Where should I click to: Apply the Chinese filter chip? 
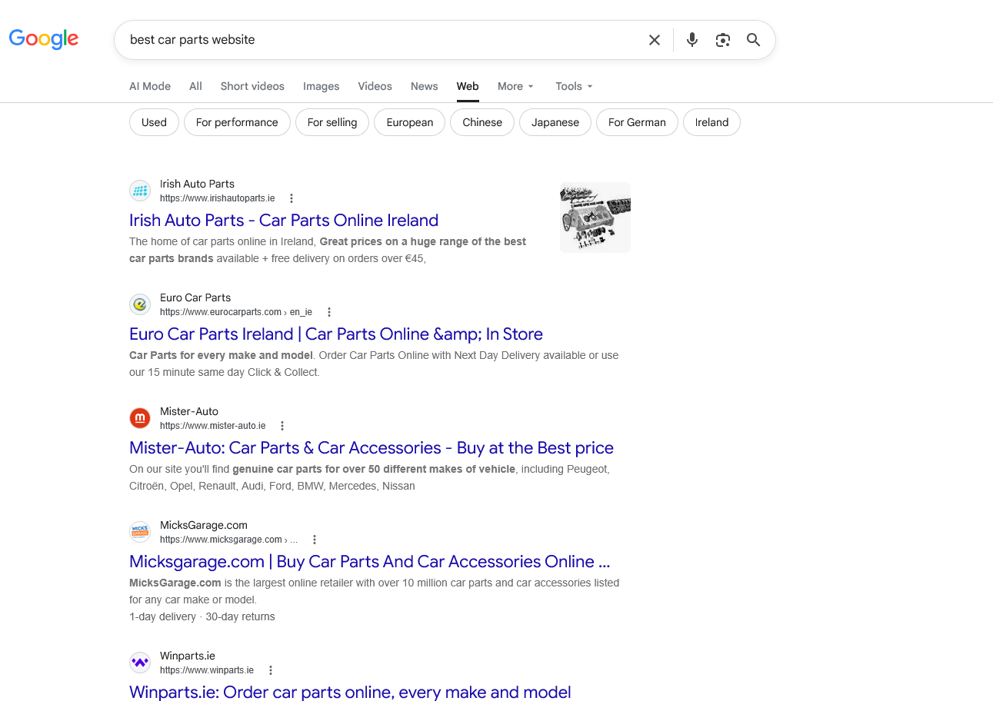482,122
